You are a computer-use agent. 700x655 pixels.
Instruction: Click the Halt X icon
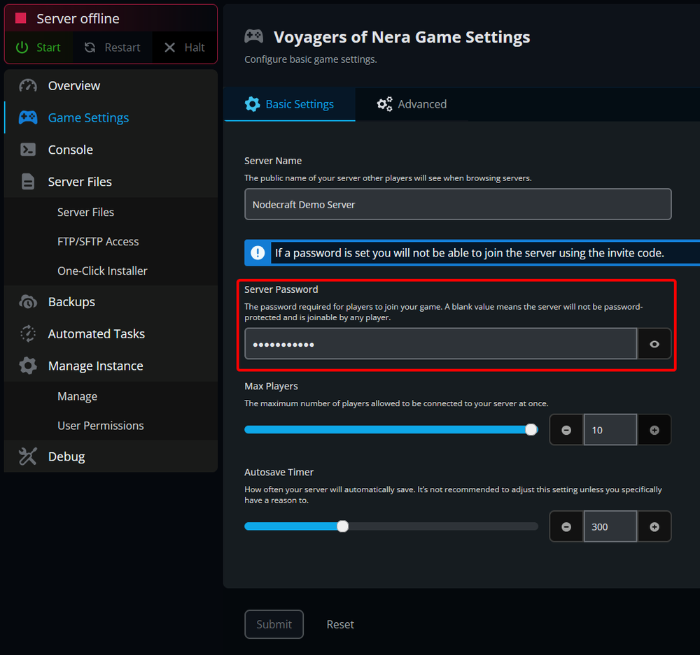(169, 48)
